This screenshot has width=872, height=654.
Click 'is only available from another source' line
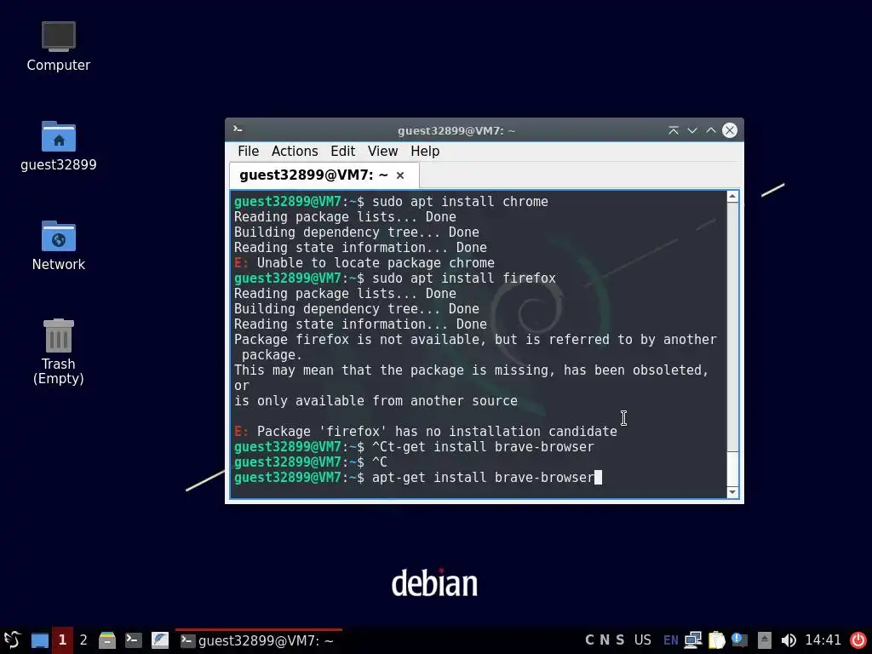[x=376, y=401]
